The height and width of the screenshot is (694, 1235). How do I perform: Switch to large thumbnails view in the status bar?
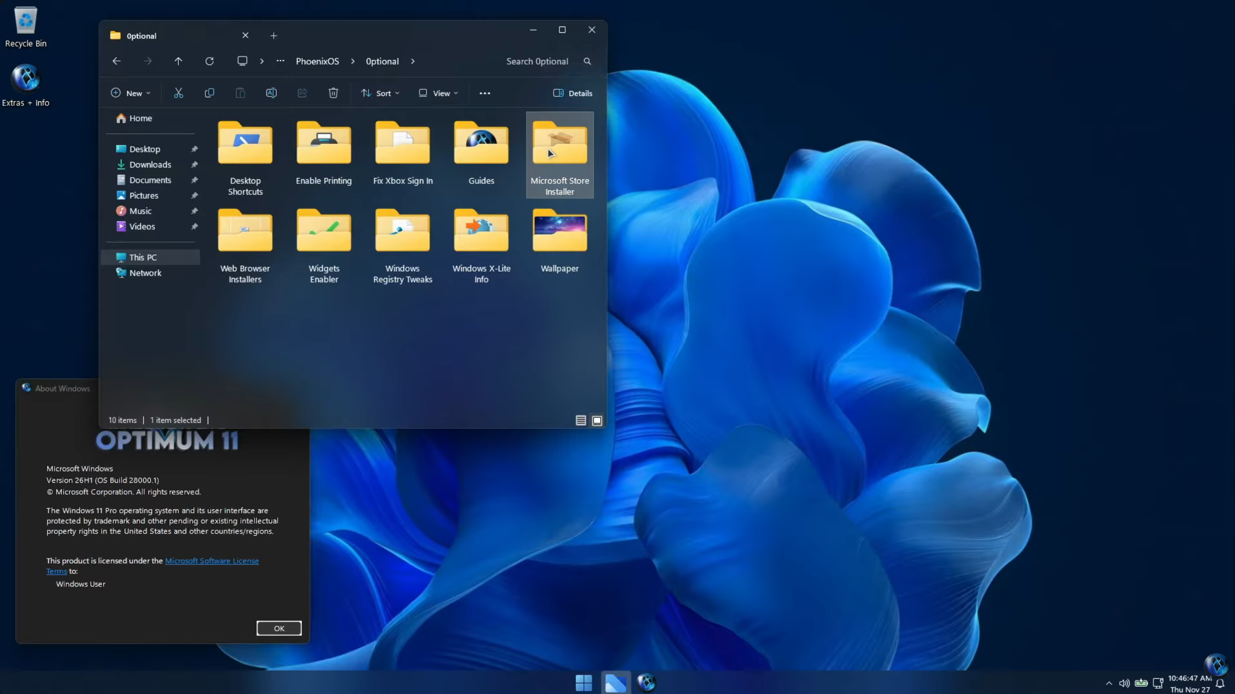click(597, 421)
